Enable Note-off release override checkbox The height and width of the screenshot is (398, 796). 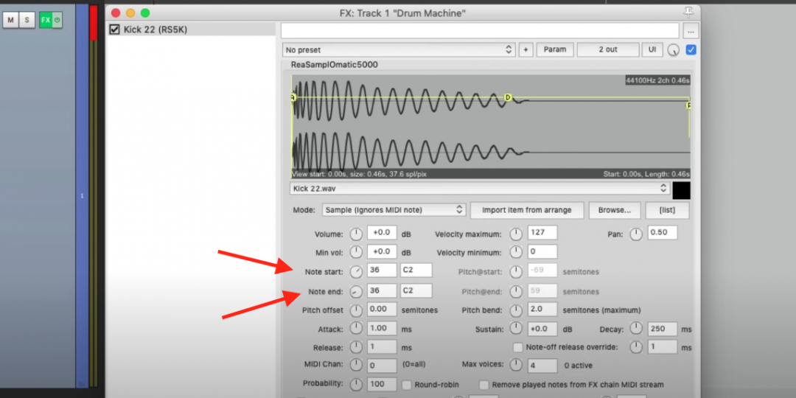point(518,347)
